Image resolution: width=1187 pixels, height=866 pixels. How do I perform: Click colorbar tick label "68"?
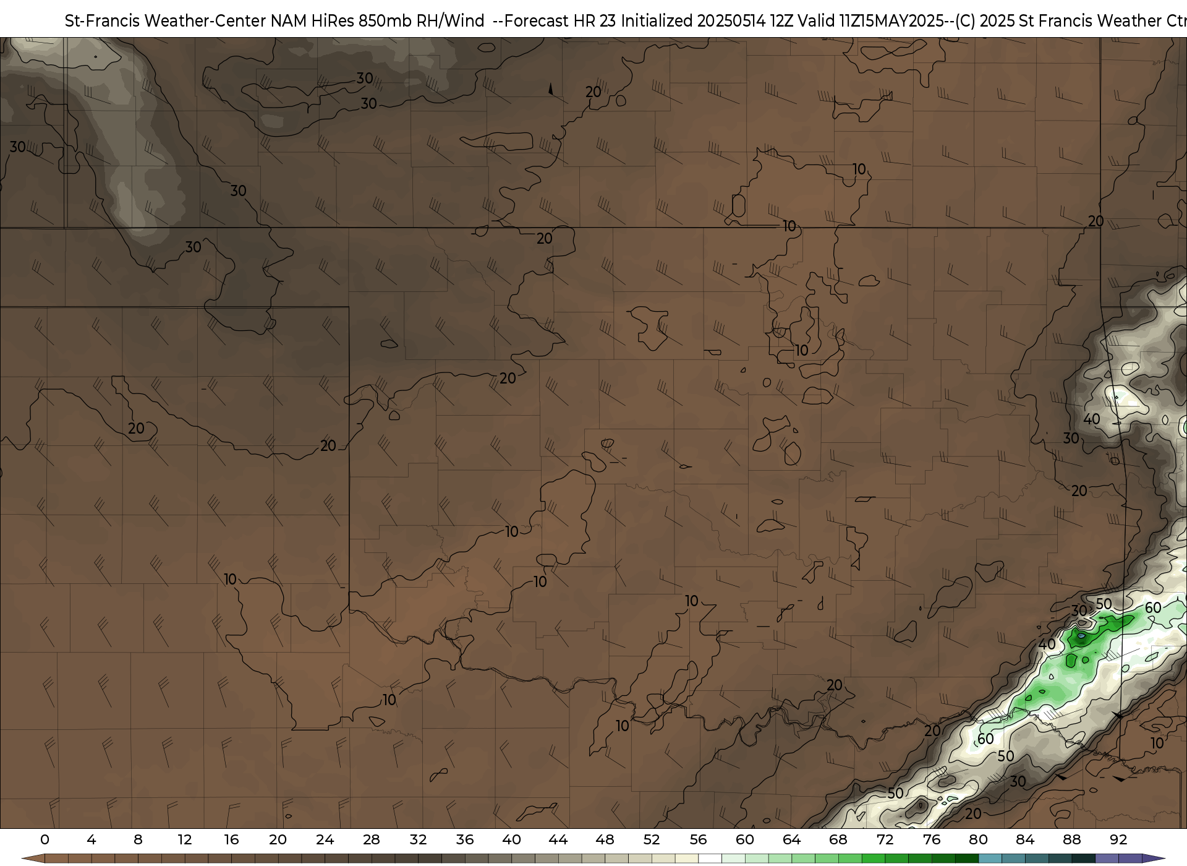838,840
